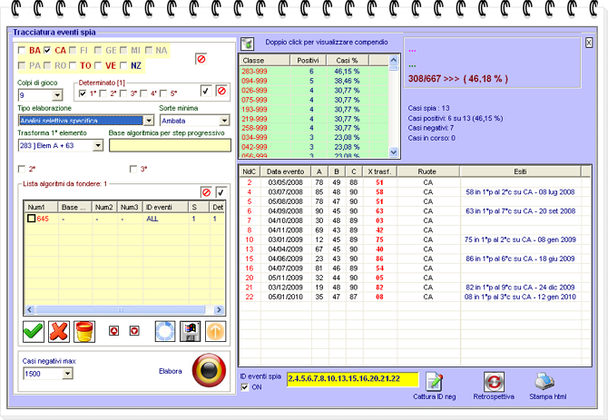Click scroll down arrow of Classe list
The height and width of the screenshot is (420, 608).
394,152
